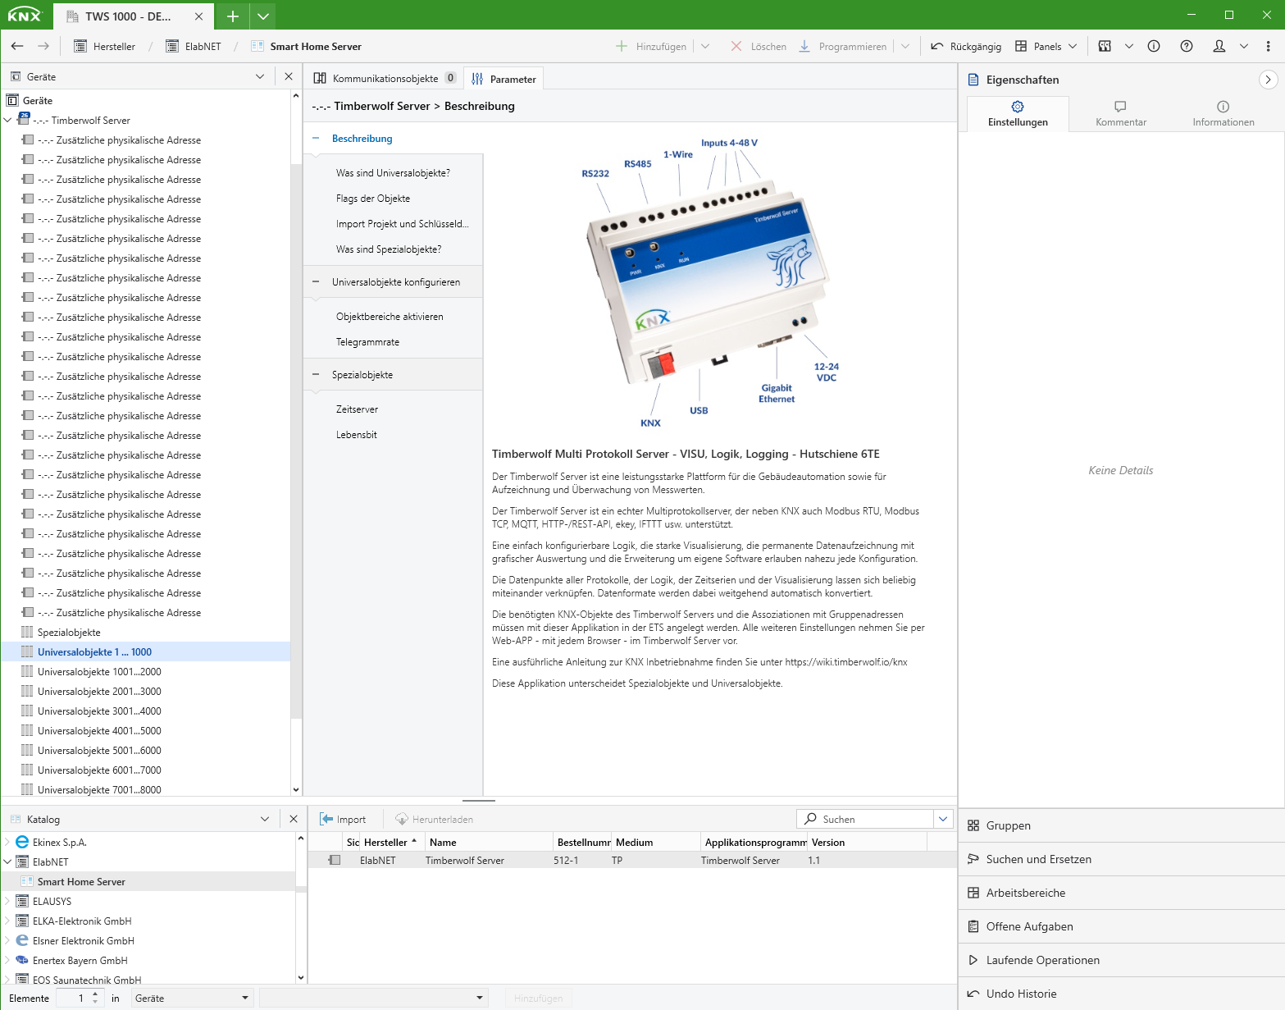Open 'Was sind Spezialobjekte?' page

pyautogui.click(x=389, y=249)
